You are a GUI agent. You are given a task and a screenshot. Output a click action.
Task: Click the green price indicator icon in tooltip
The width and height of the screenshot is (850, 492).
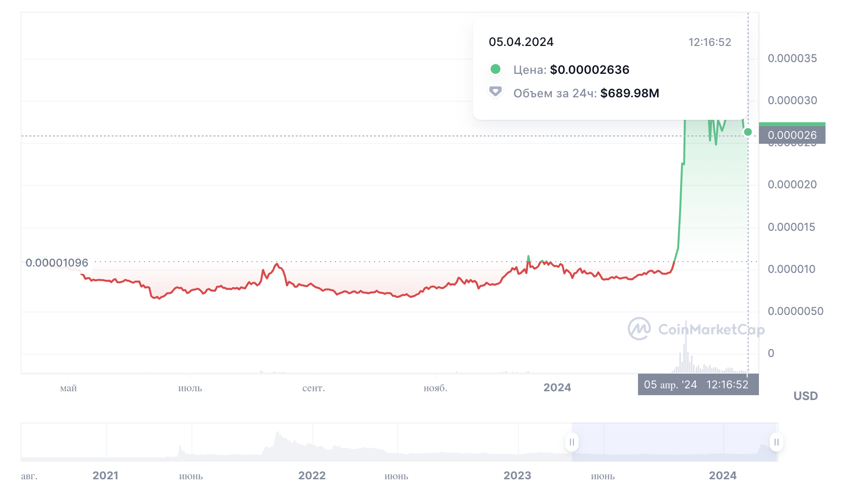click(496, 69)
